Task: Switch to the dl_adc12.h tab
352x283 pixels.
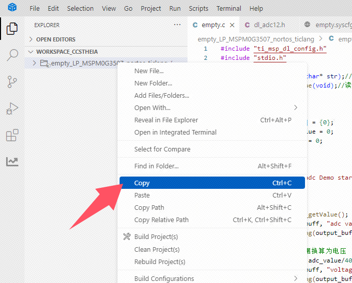Action: [x=269, y=25]
